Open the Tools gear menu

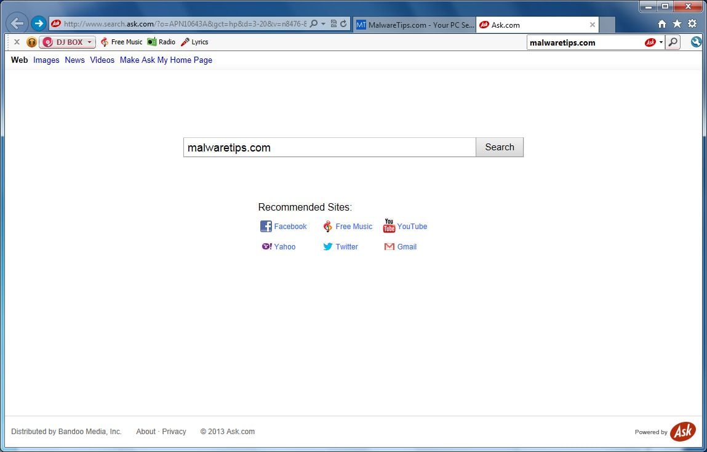(692, 24)
